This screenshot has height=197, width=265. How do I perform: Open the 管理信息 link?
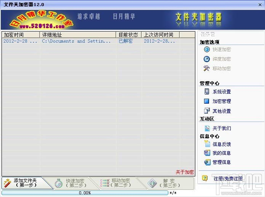(222, 162)
